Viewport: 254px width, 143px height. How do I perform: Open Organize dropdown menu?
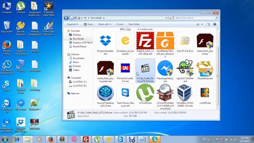coord(72,24)
